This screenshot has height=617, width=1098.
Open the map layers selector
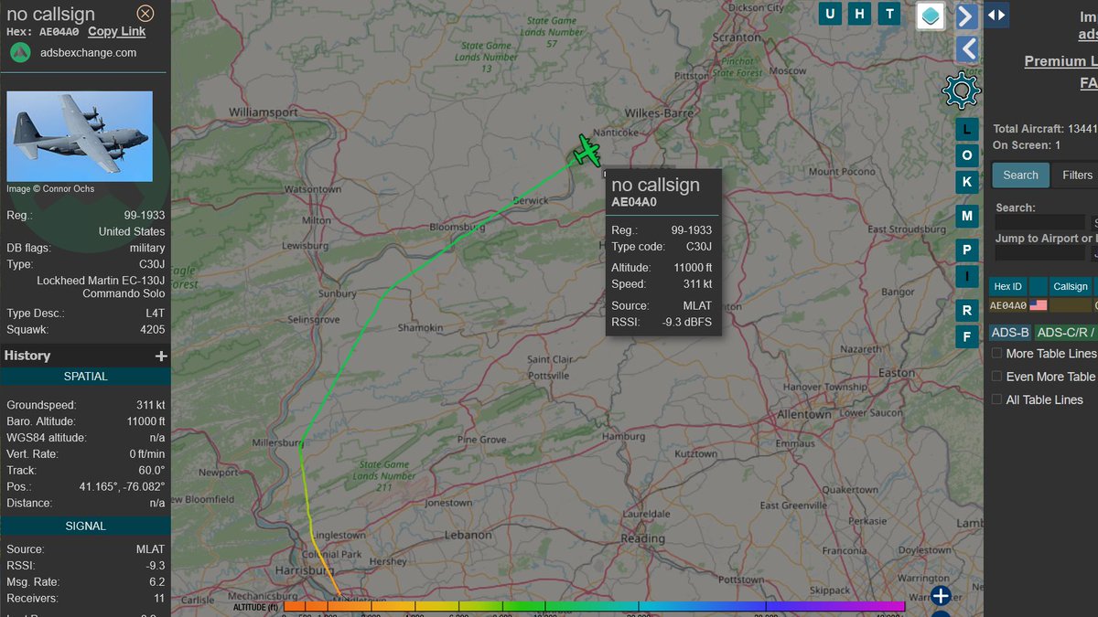pos(931,16)
